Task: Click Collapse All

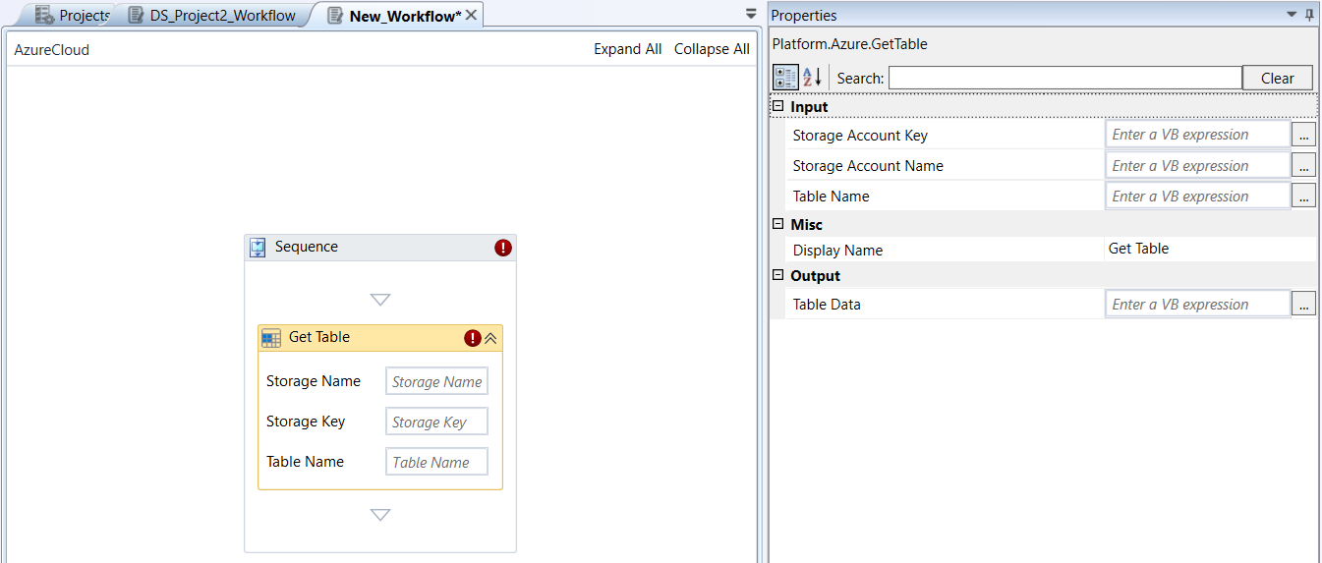Action: coord(712,49)
